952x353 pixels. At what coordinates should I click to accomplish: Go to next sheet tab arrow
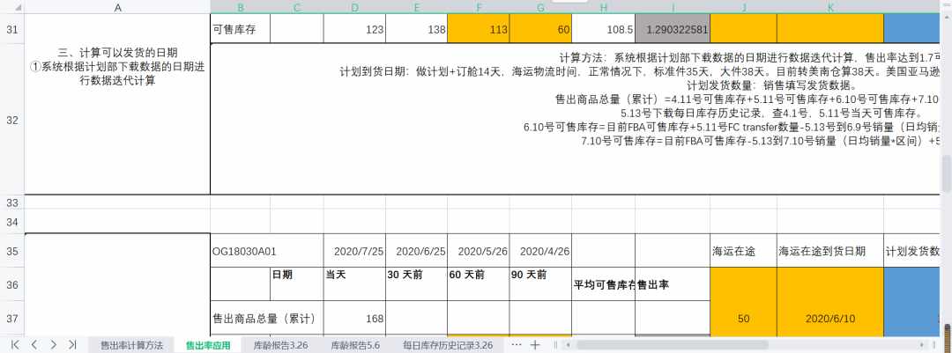point(54,344)
